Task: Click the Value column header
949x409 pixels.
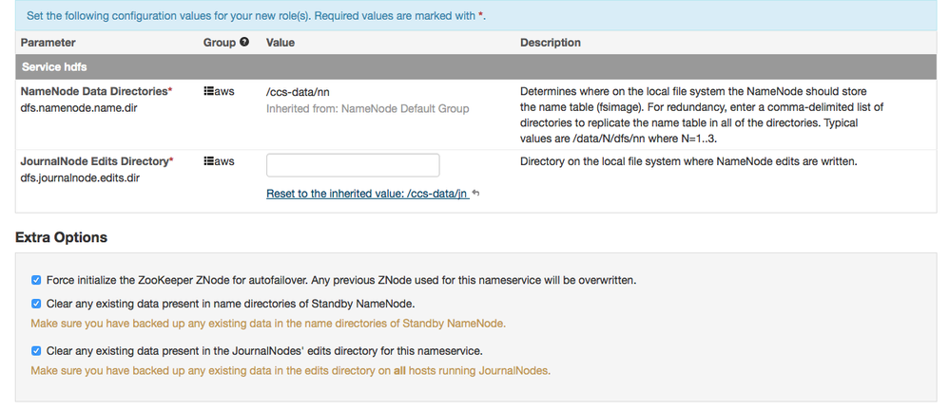Action: [281, 43]
